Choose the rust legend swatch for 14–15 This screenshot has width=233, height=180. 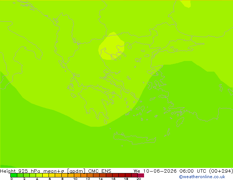[x=103, y=175]
